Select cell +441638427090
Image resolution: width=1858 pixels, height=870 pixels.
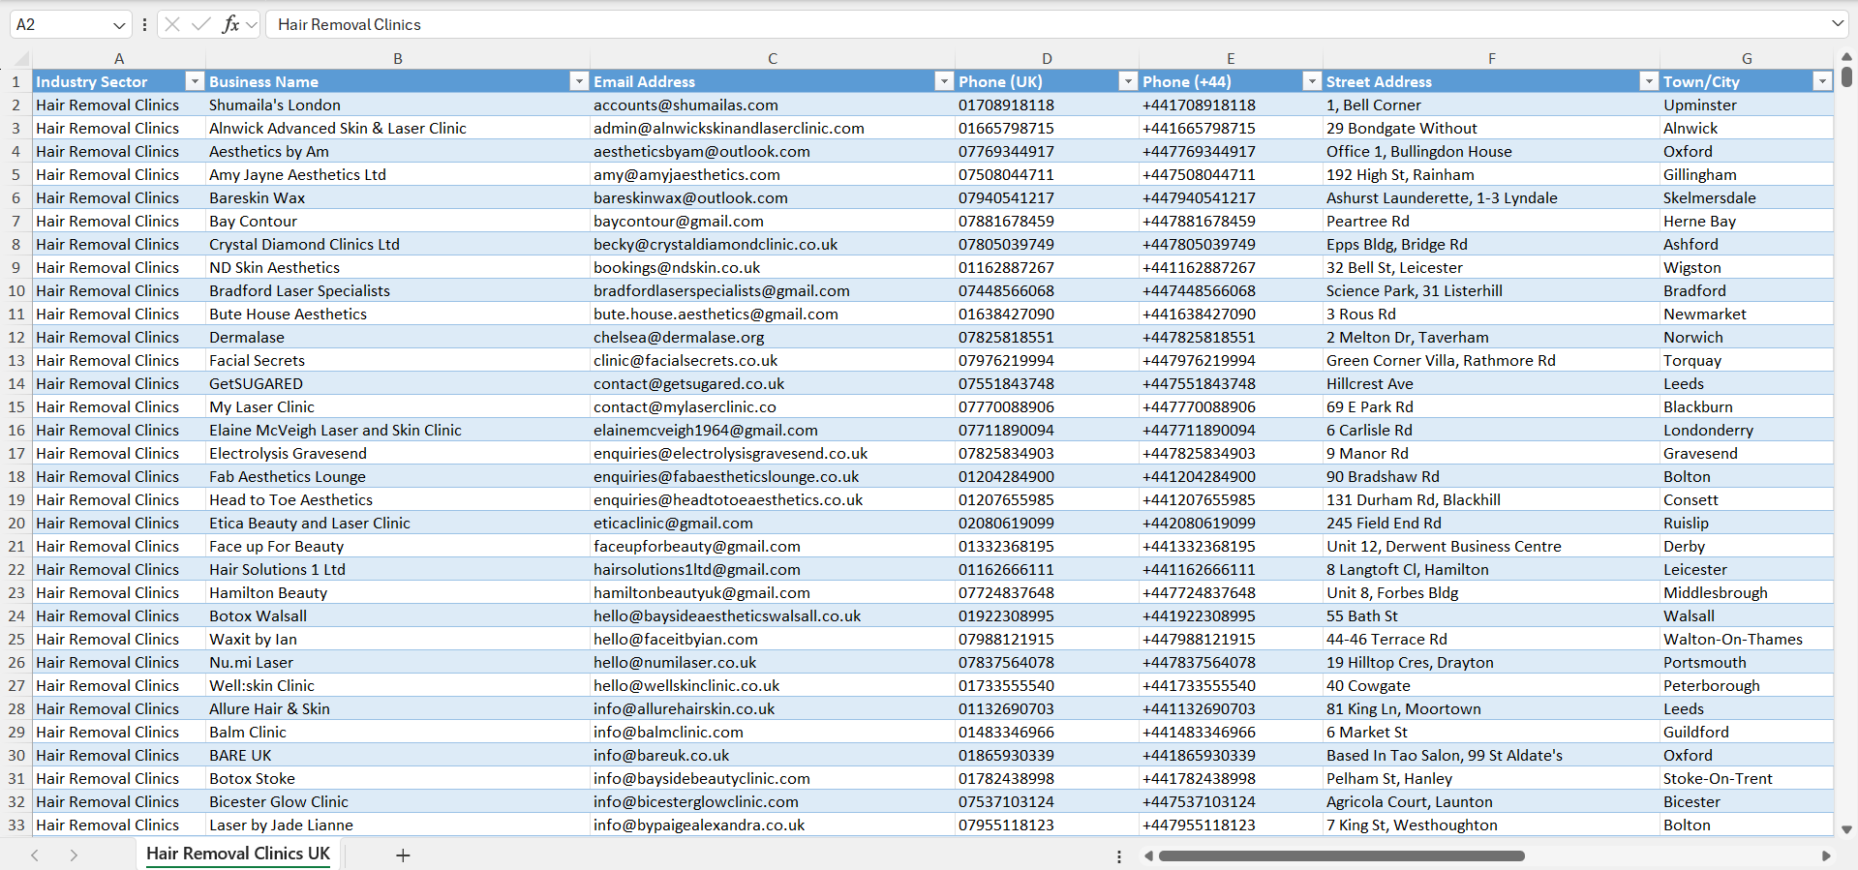(x=1231, y=314)
